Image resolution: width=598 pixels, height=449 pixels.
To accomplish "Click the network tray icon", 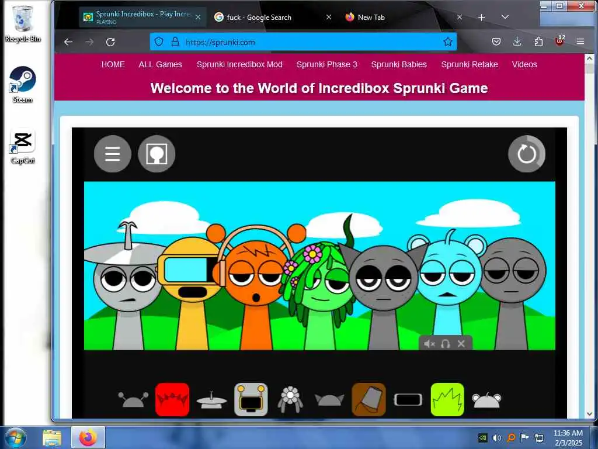I will (539, 437).
